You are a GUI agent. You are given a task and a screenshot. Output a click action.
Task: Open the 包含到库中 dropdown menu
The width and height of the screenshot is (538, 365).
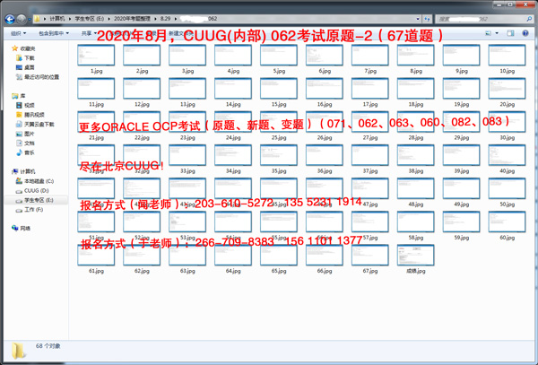click(54, 33)
